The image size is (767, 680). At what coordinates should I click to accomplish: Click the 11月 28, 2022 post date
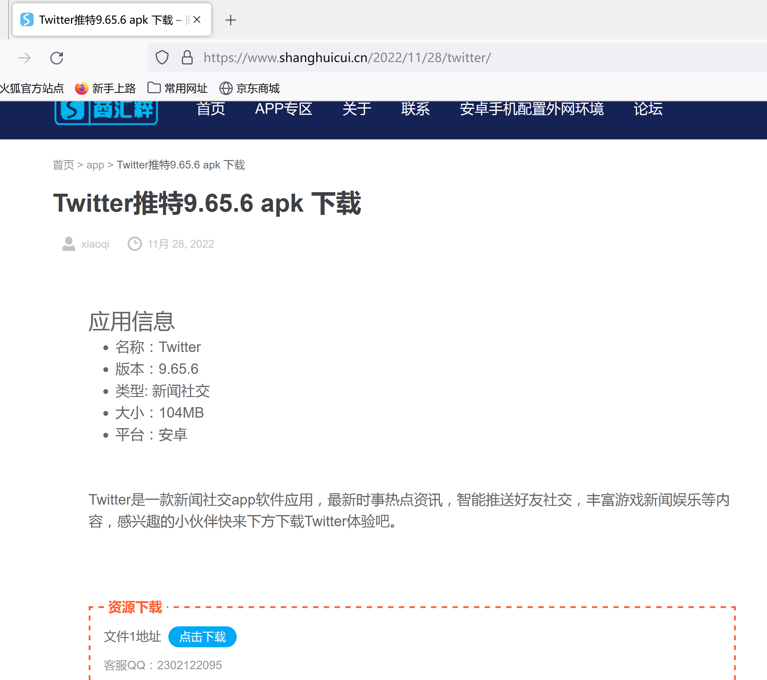tap(181, 244)
